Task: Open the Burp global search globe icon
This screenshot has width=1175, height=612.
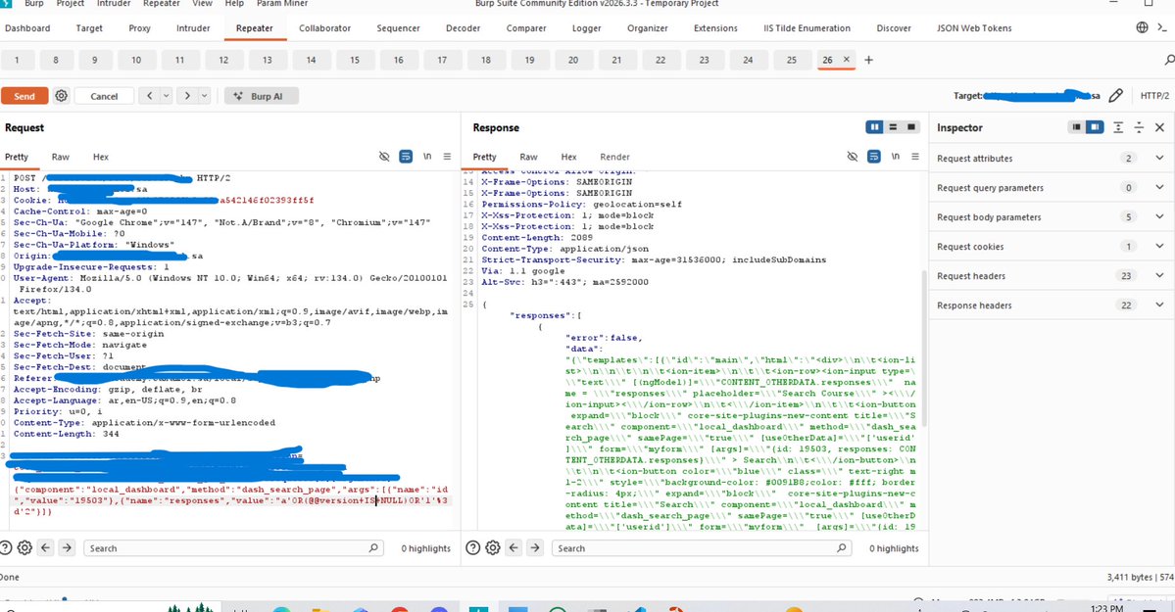Action: (x=1142, y=27)
